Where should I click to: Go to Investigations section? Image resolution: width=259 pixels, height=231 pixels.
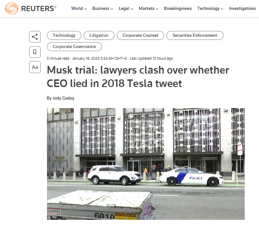(242, 9)
